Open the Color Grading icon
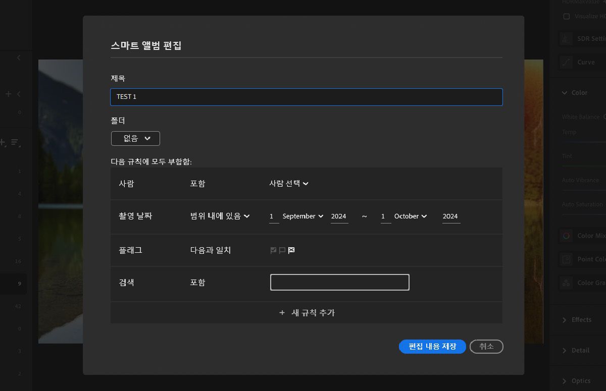This screenshot has width=606, height=391. click(566, 283)
